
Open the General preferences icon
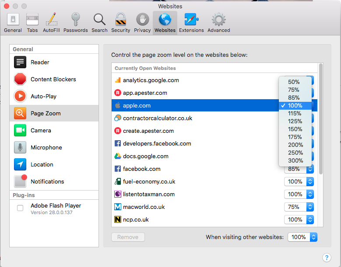click(x=13, y=20)
